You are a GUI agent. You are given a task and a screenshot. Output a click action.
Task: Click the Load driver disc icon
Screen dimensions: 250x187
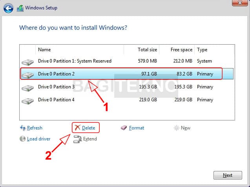pyautogui.click(x=22, y=139)
